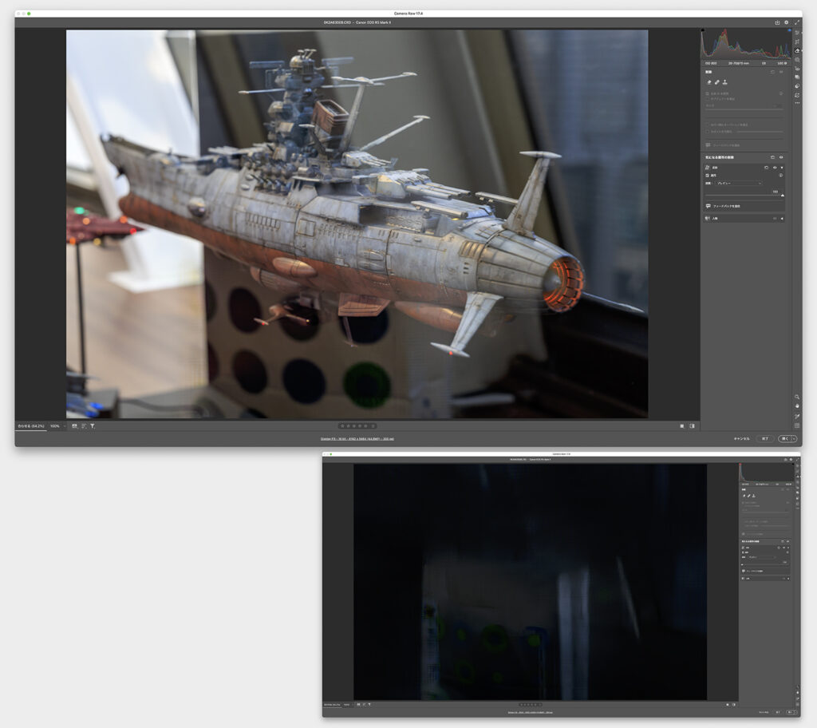
Task: Select the Crop and Rotate tool
Action: [x=797, y=42]
